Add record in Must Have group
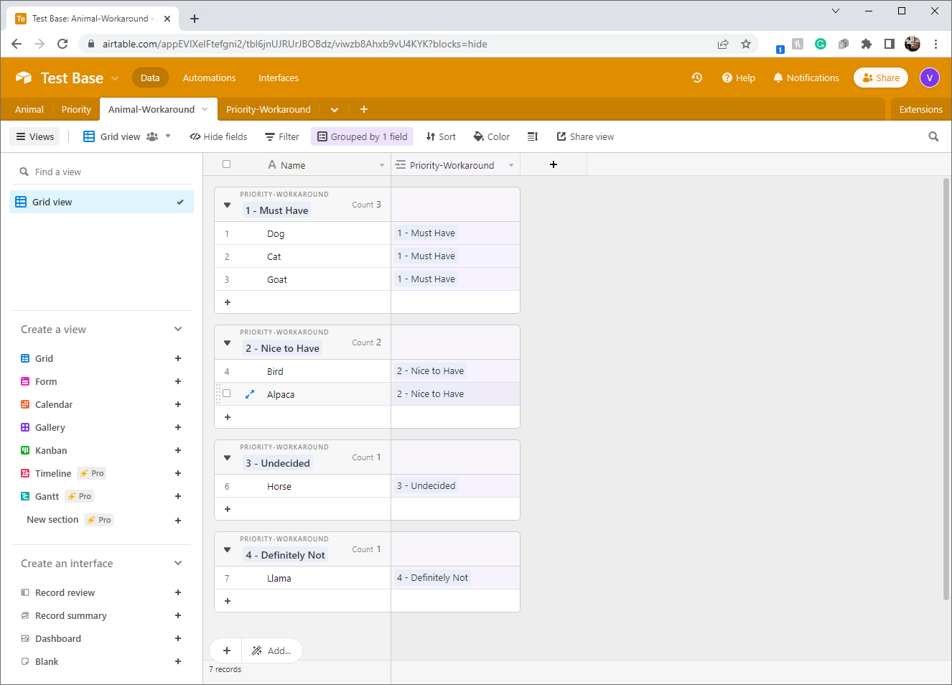Screen dimensions: 952x685 point(228,302)
